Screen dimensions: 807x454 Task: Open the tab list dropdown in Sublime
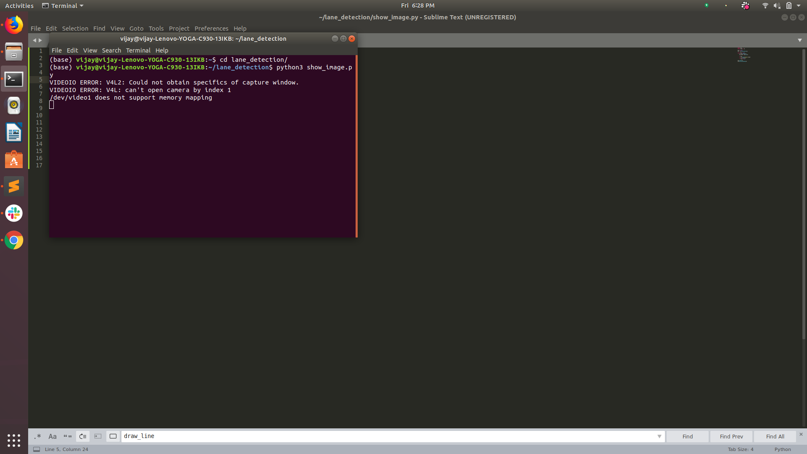pyautogui.click(x=800, y=40)
